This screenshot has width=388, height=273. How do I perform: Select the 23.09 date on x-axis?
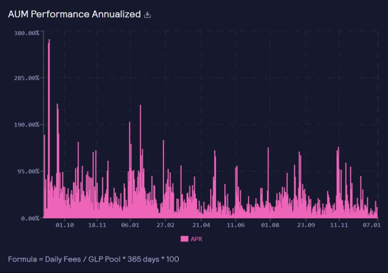click(x=306, y=225)
